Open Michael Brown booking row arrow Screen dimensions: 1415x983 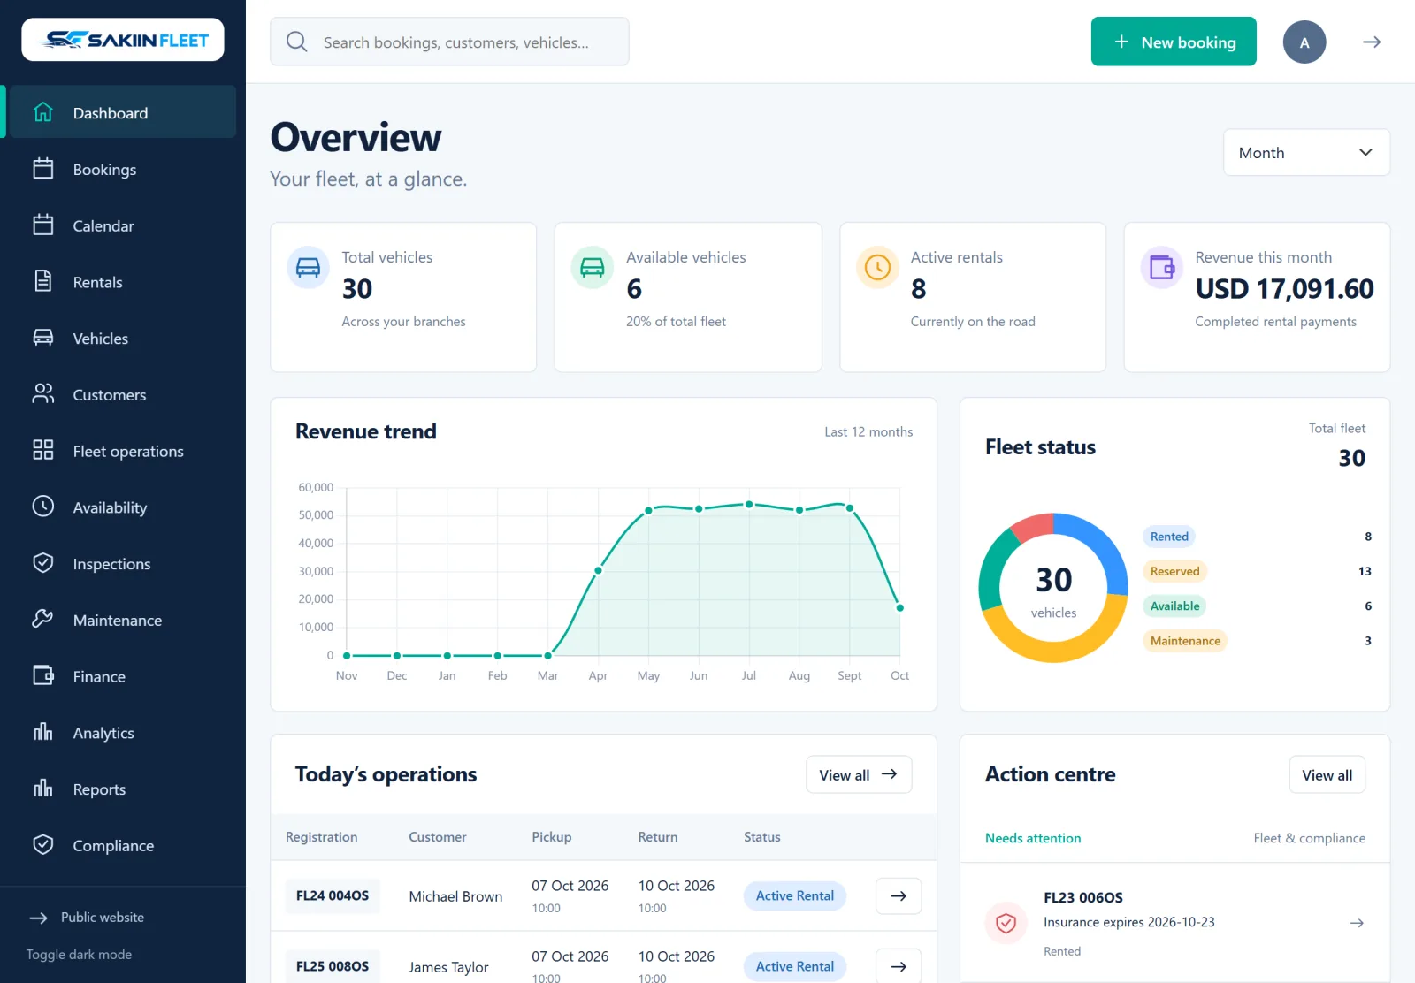[x=899, y=895]
